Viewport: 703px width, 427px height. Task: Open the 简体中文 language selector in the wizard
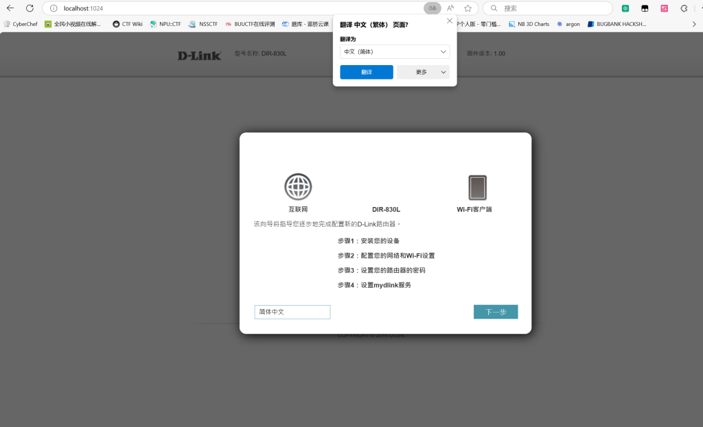tap(292, 312)
